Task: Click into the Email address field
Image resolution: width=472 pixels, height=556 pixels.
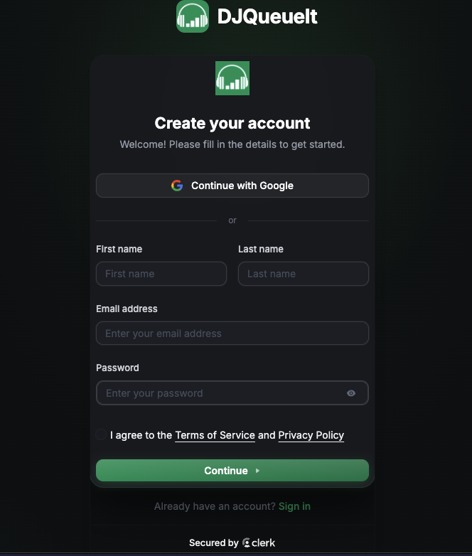Action: 232,333
